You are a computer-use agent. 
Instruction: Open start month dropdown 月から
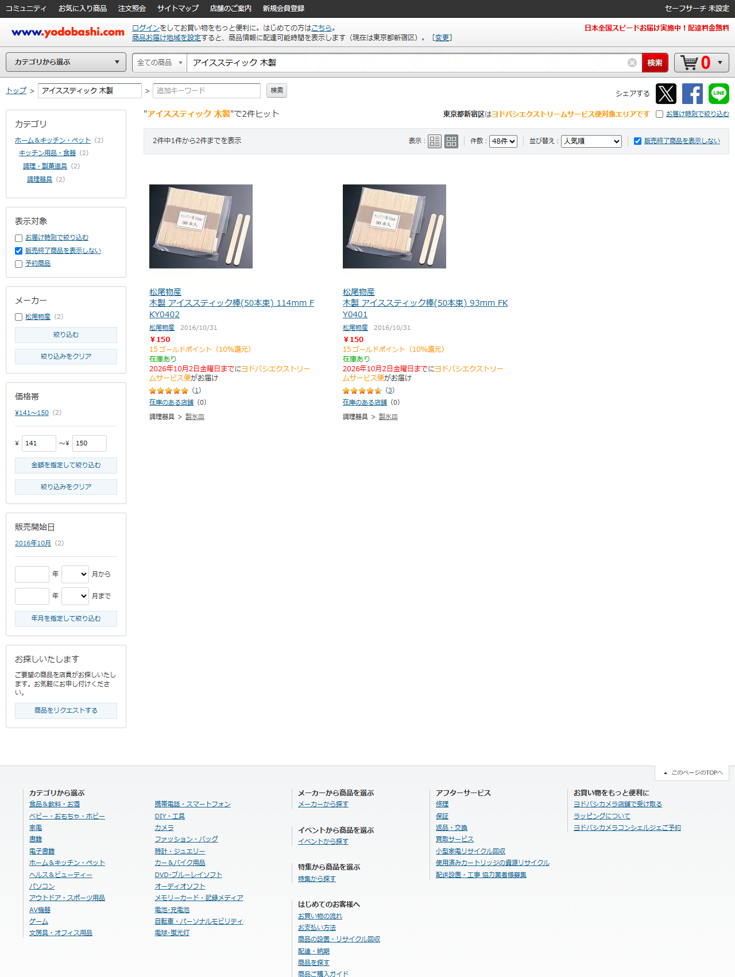coord(75,574)
